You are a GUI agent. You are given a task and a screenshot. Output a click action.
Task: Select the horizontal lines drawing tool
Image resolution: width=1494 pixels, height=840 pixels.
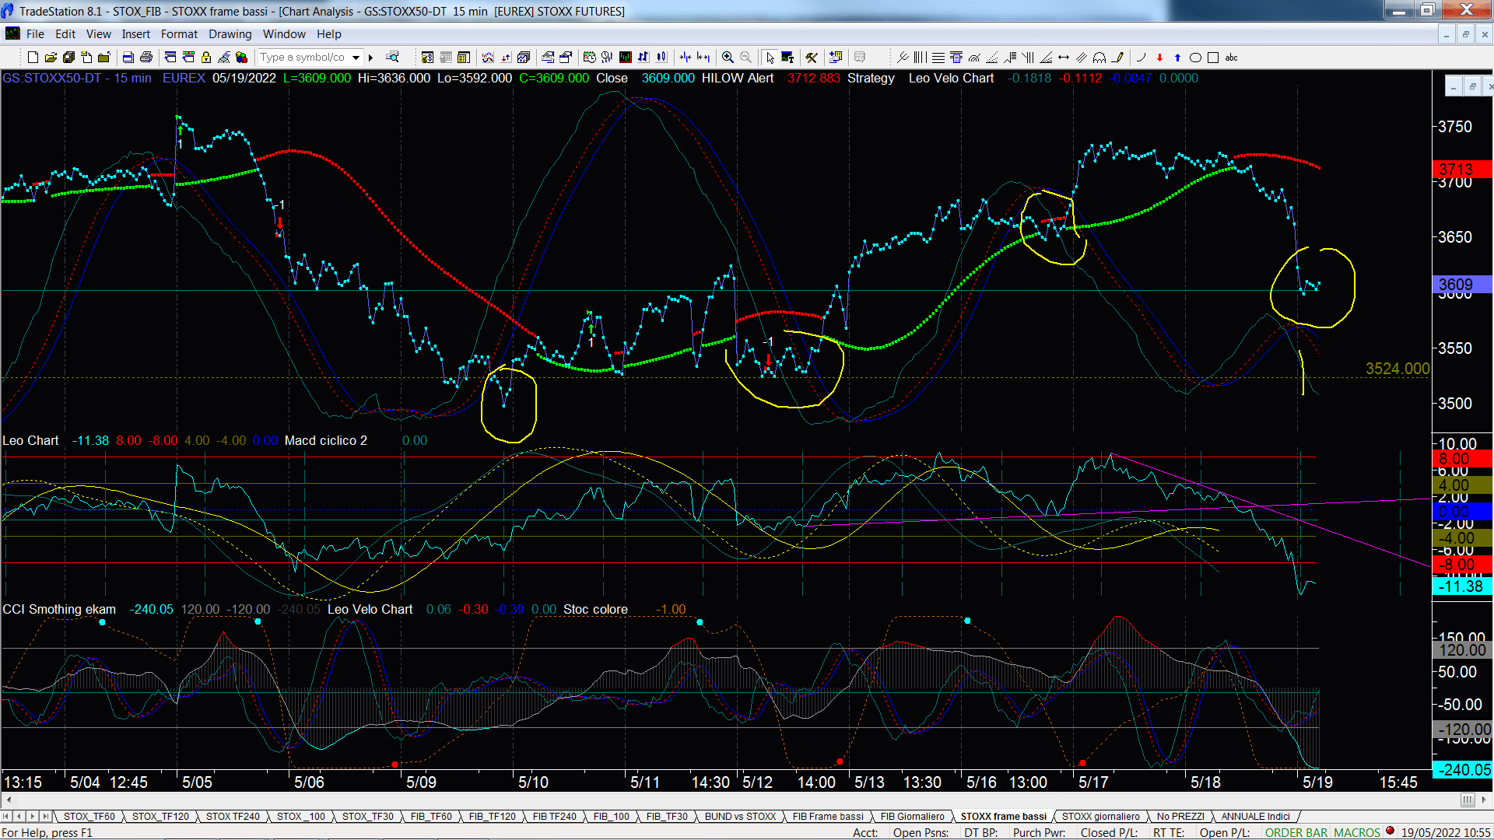(x=938, y=58)
